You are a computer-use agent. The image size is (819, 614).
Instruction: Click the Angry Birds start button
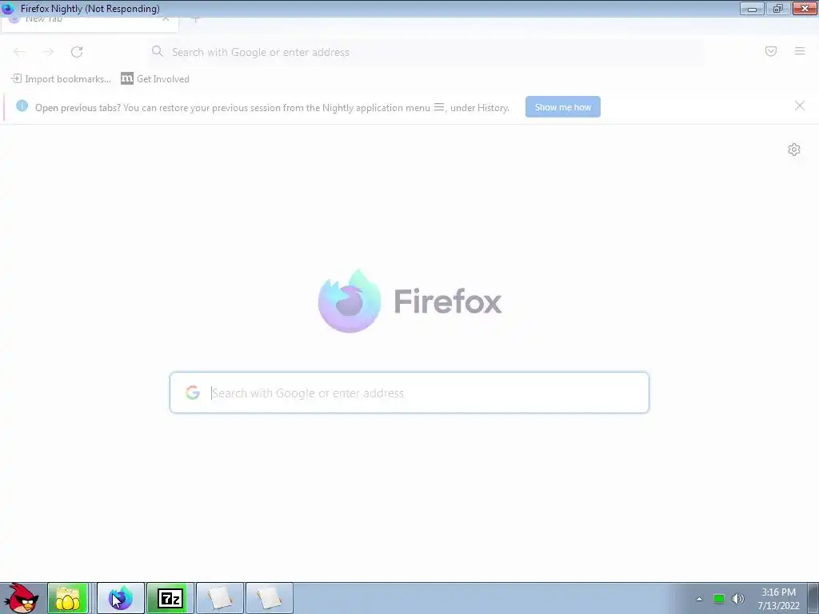click(x=22, y=598)
